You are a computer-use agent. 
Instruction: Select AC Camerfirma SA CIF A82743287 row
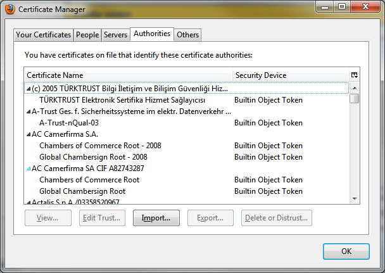pyautogui.click(x=187, y=168)
